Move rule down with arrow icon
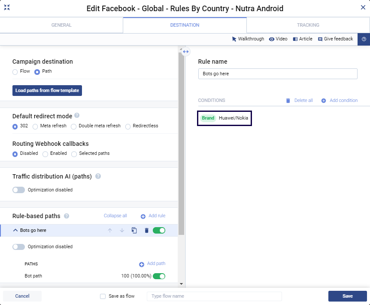The width and height of the screenshot is (370, 305). tap(122, 231)
